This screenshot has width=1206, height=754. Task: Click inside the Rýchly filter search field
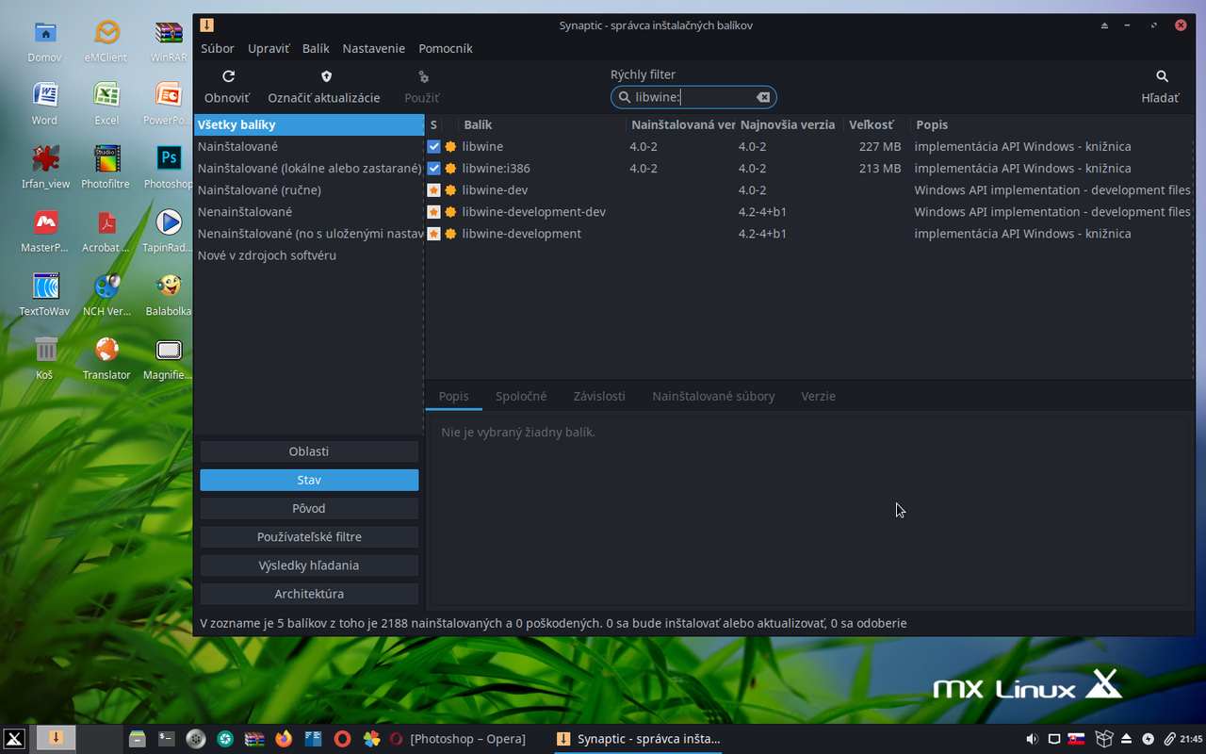click(693, 97)
